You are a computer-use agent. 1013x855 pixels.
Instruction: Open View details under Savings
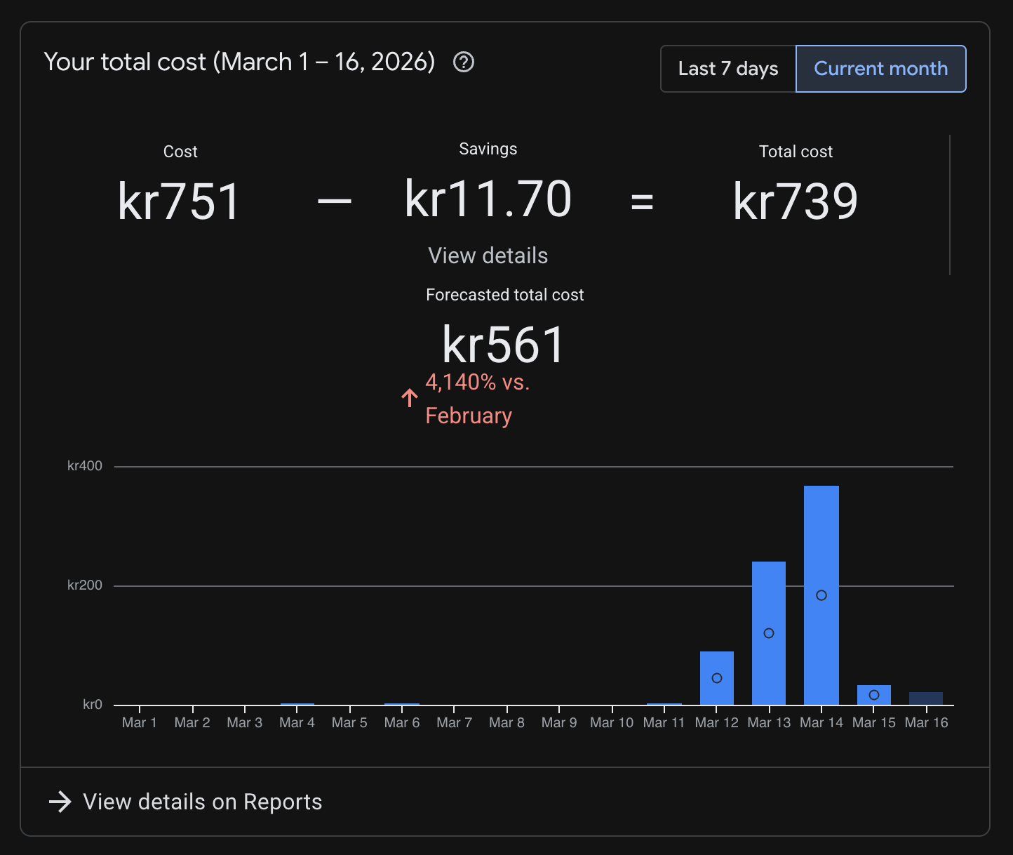(x=488, y=256)
